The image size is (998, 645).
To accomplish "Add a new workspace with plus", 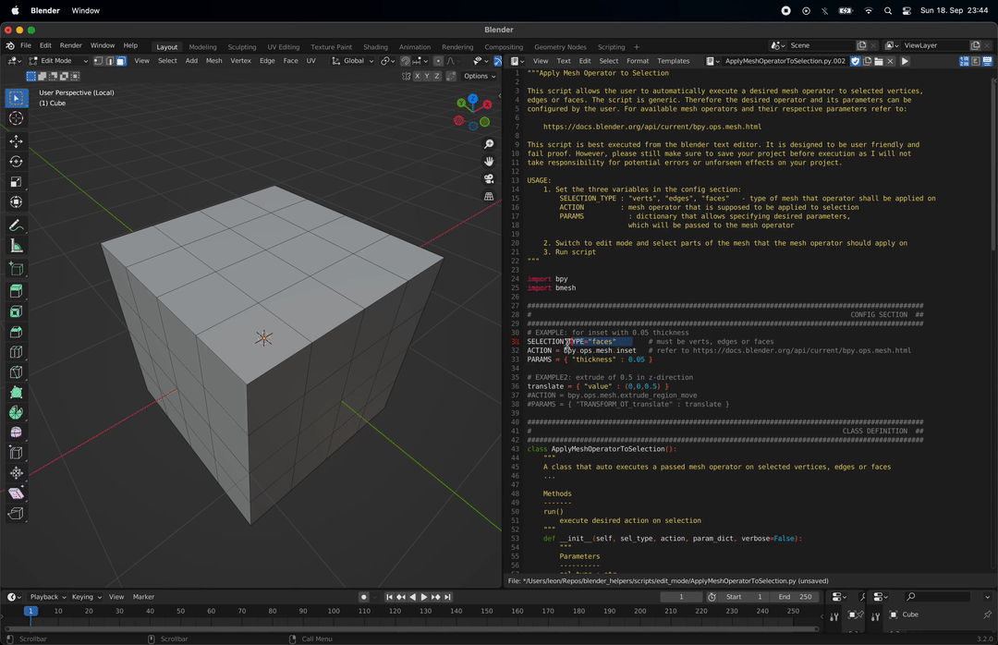I will point(637,47).
